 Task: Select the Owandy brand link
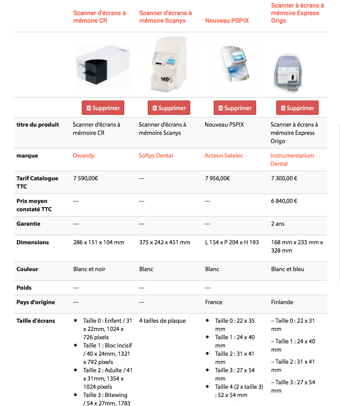pos(83,156)
